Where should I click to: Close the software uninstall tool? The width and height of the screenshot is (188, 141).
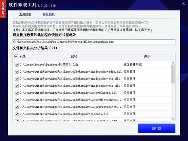(184, 4)
